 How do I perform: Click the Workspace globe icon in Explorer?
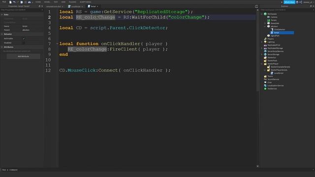click(x=265, y=14)
